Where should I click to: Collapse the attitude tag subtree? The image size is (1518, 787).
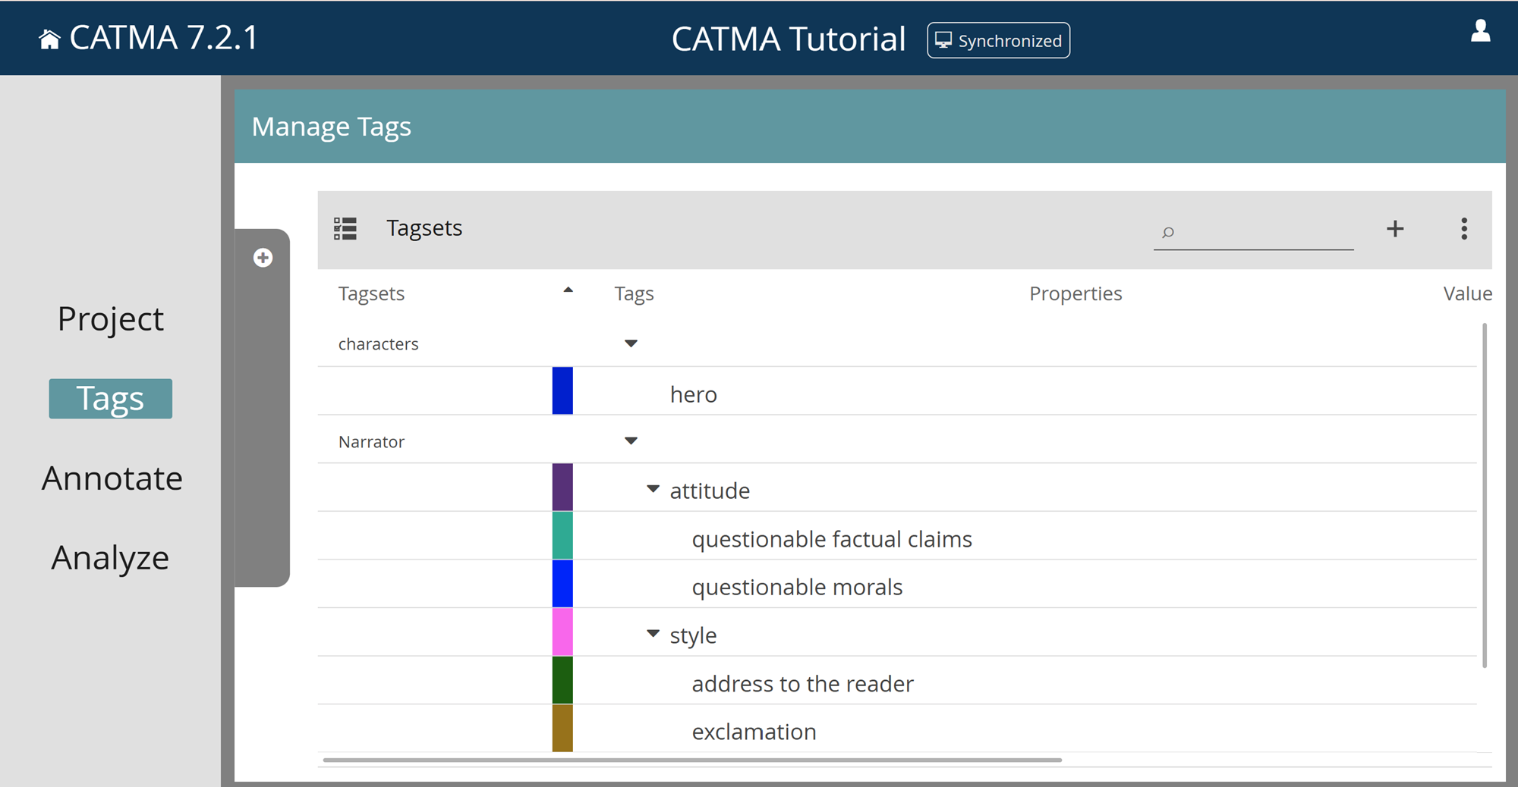652,488
